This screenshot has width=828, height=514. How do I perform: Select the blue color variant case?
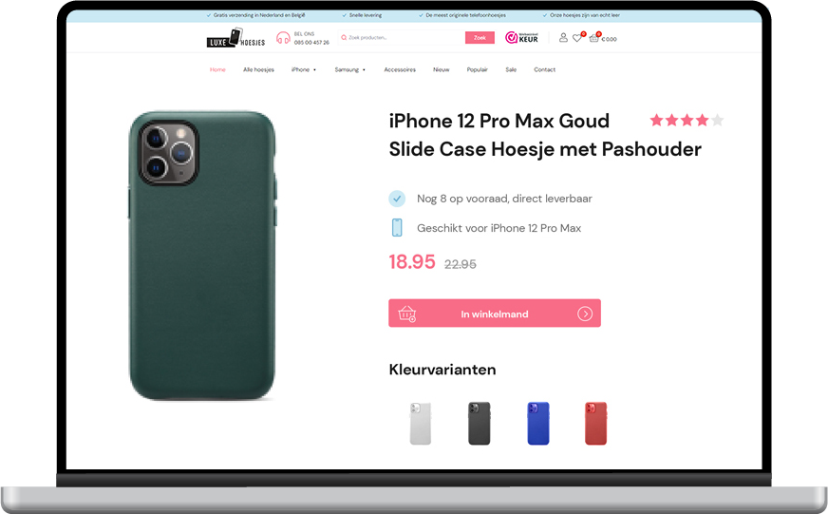pos(538,424)
